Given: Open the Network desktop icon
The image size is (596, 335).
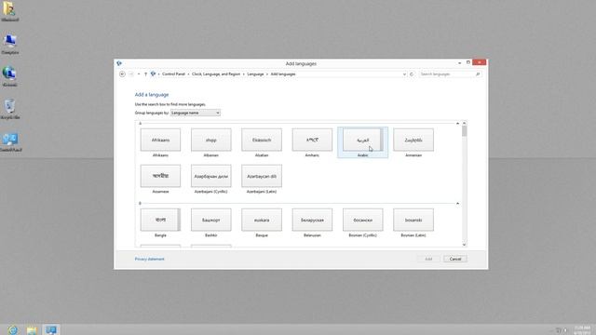Looking at the screenshot, I should (x=10, y=76).
